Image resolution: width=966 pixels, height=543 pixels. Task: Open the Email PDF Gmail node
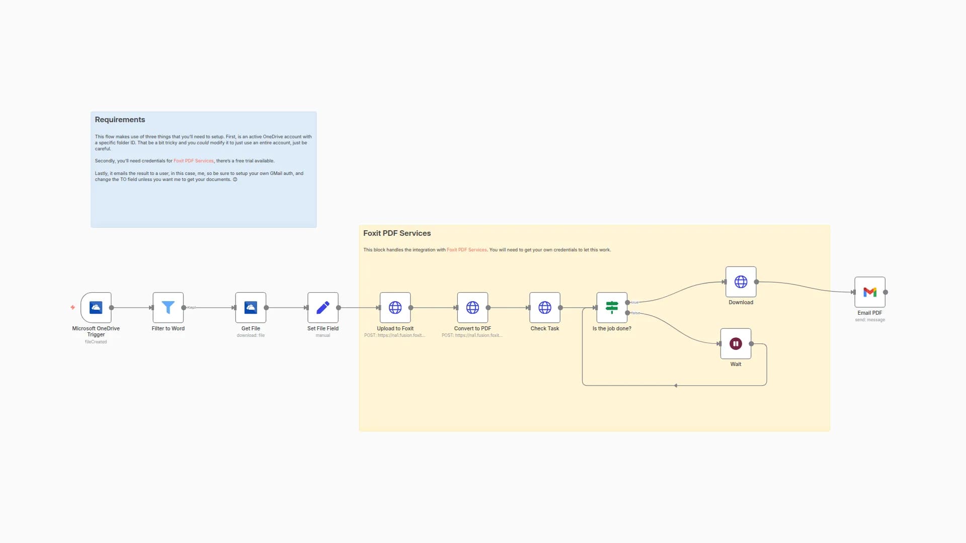869,292
